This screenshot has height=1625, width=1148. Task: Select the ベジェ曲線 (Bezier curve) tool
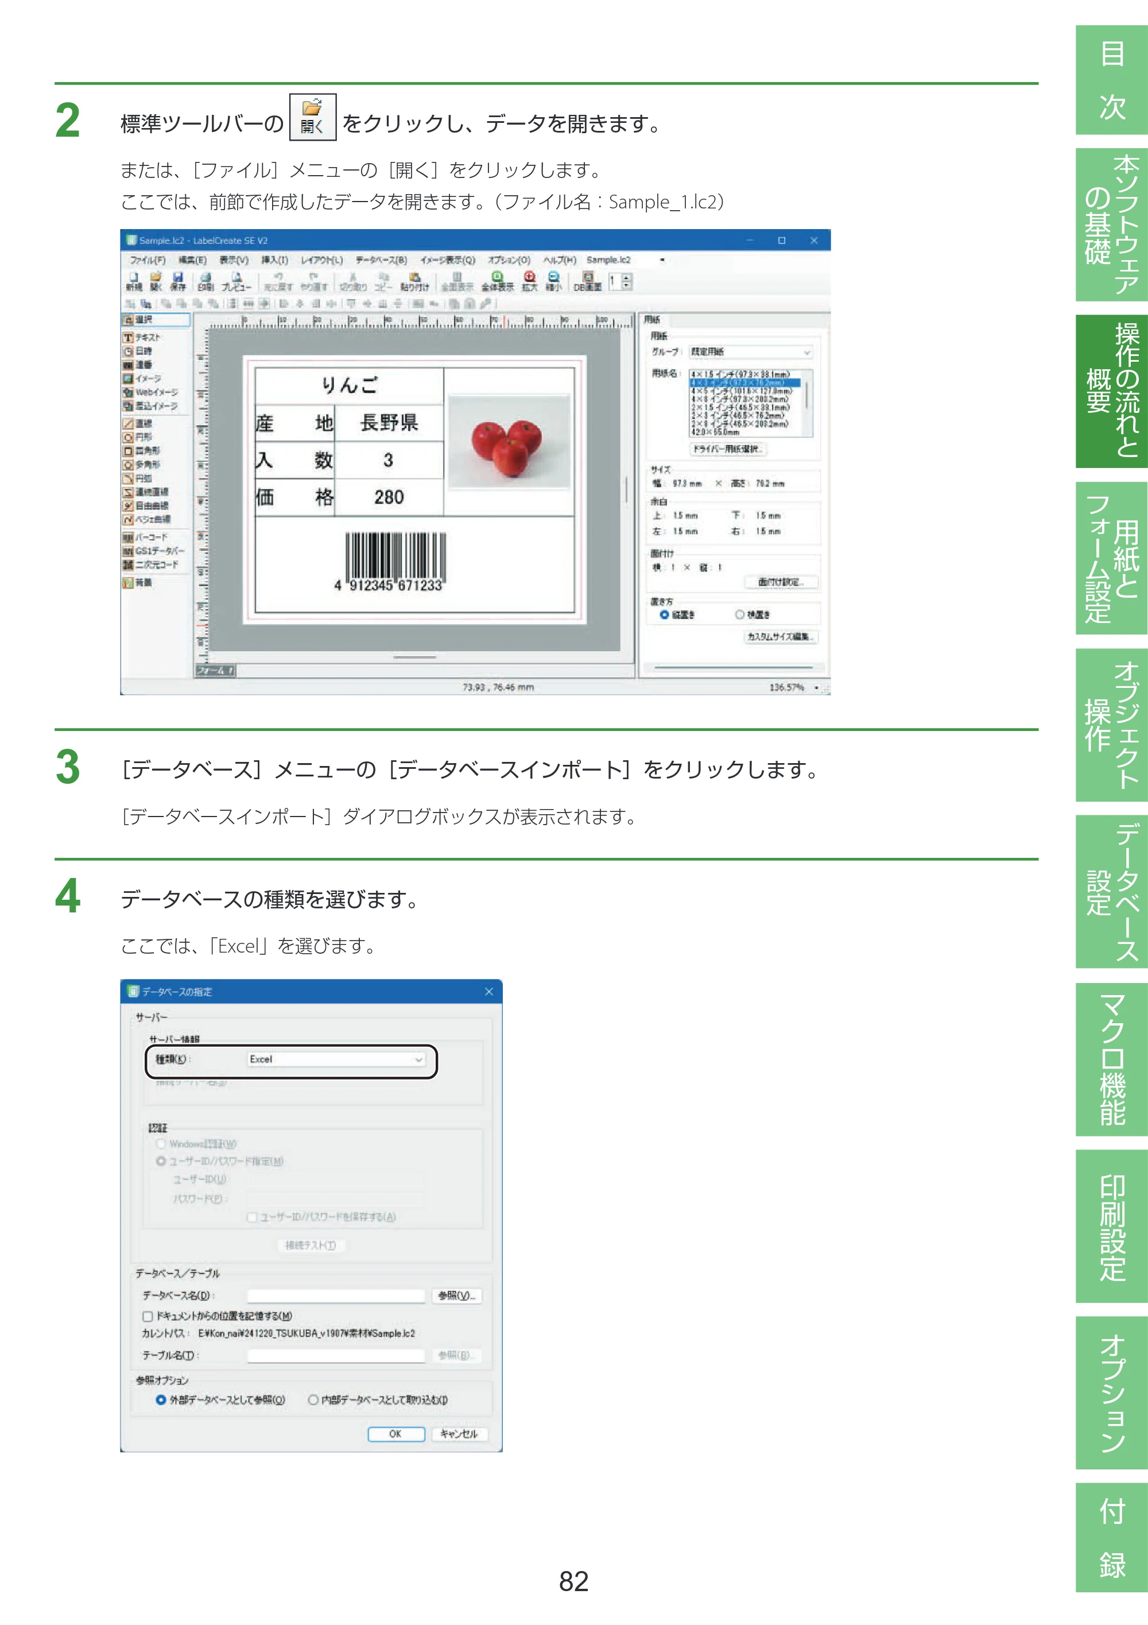coord(146,520)
